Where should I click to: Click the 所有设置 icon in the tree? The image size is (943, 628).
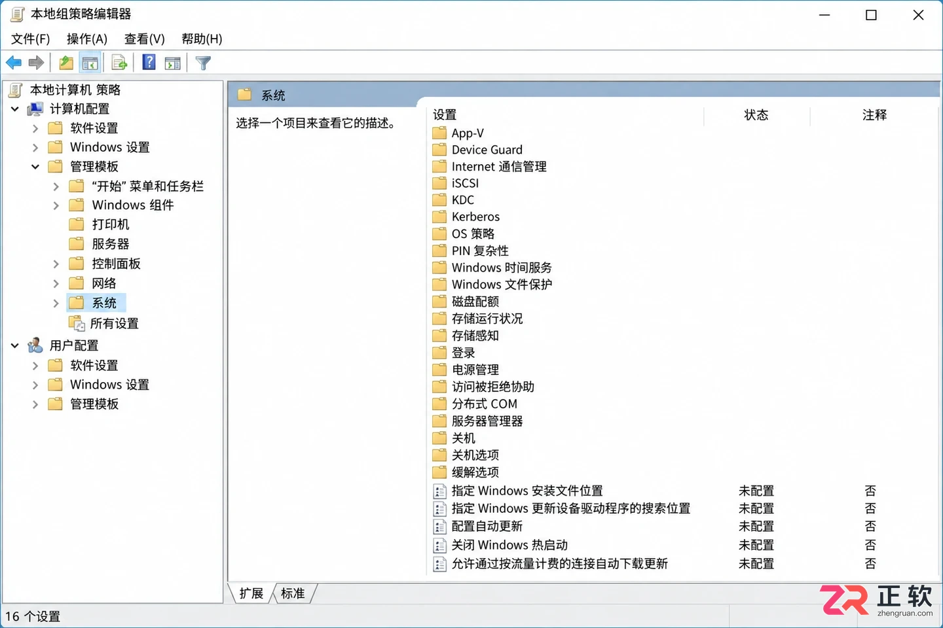point(77,323)
